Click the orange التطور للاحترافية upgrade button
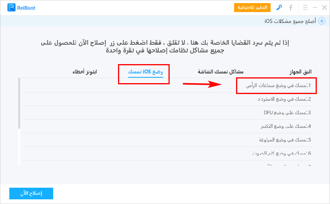The image size is (330, 204). coord(252,8)
